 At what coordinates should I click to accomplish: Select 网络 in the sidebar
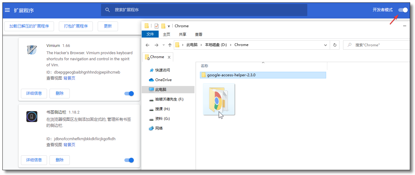tap(159, 128)
